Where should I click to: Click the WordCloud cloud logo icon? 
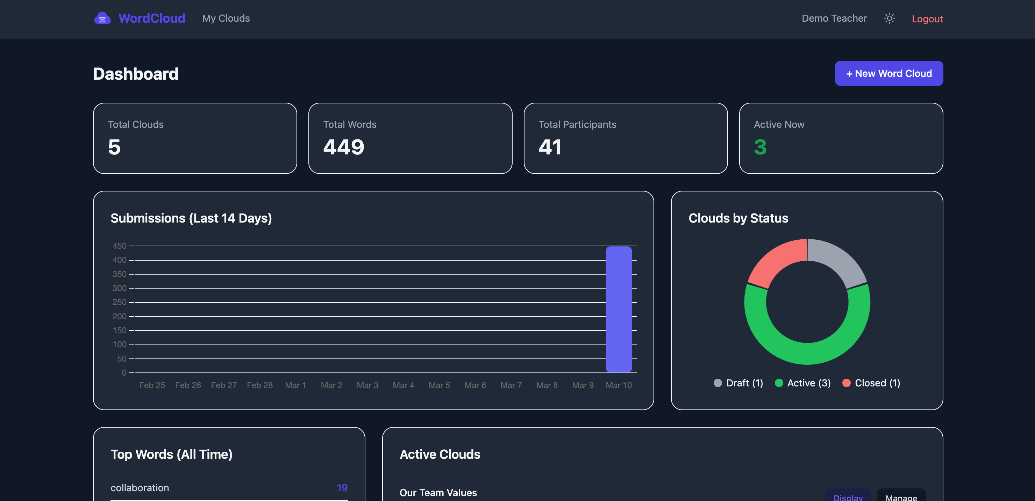(x=102, y=18)
